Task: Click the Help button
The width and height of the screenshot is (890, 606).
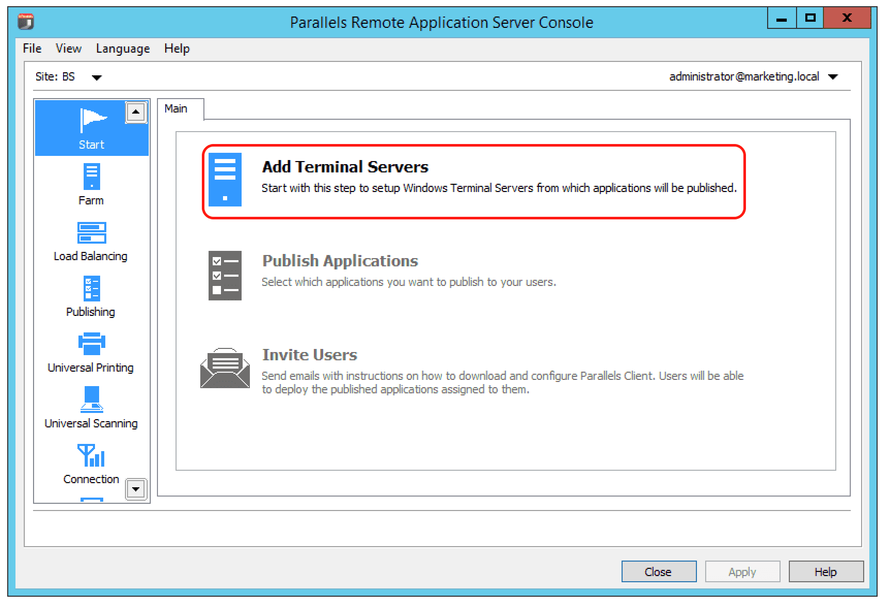Action: point(825,571)
